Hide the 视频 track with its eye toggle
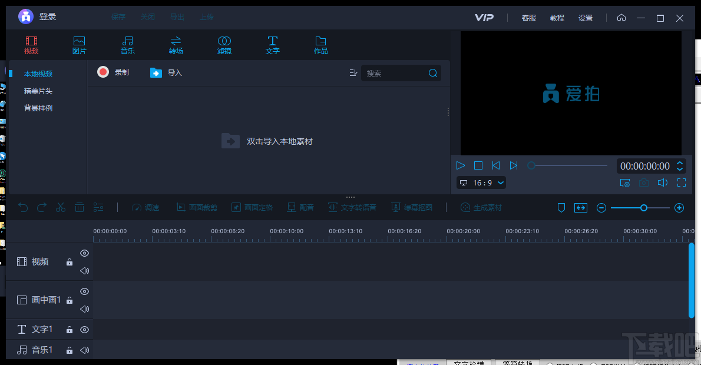 pyautogui.click(x=84, y=253)
